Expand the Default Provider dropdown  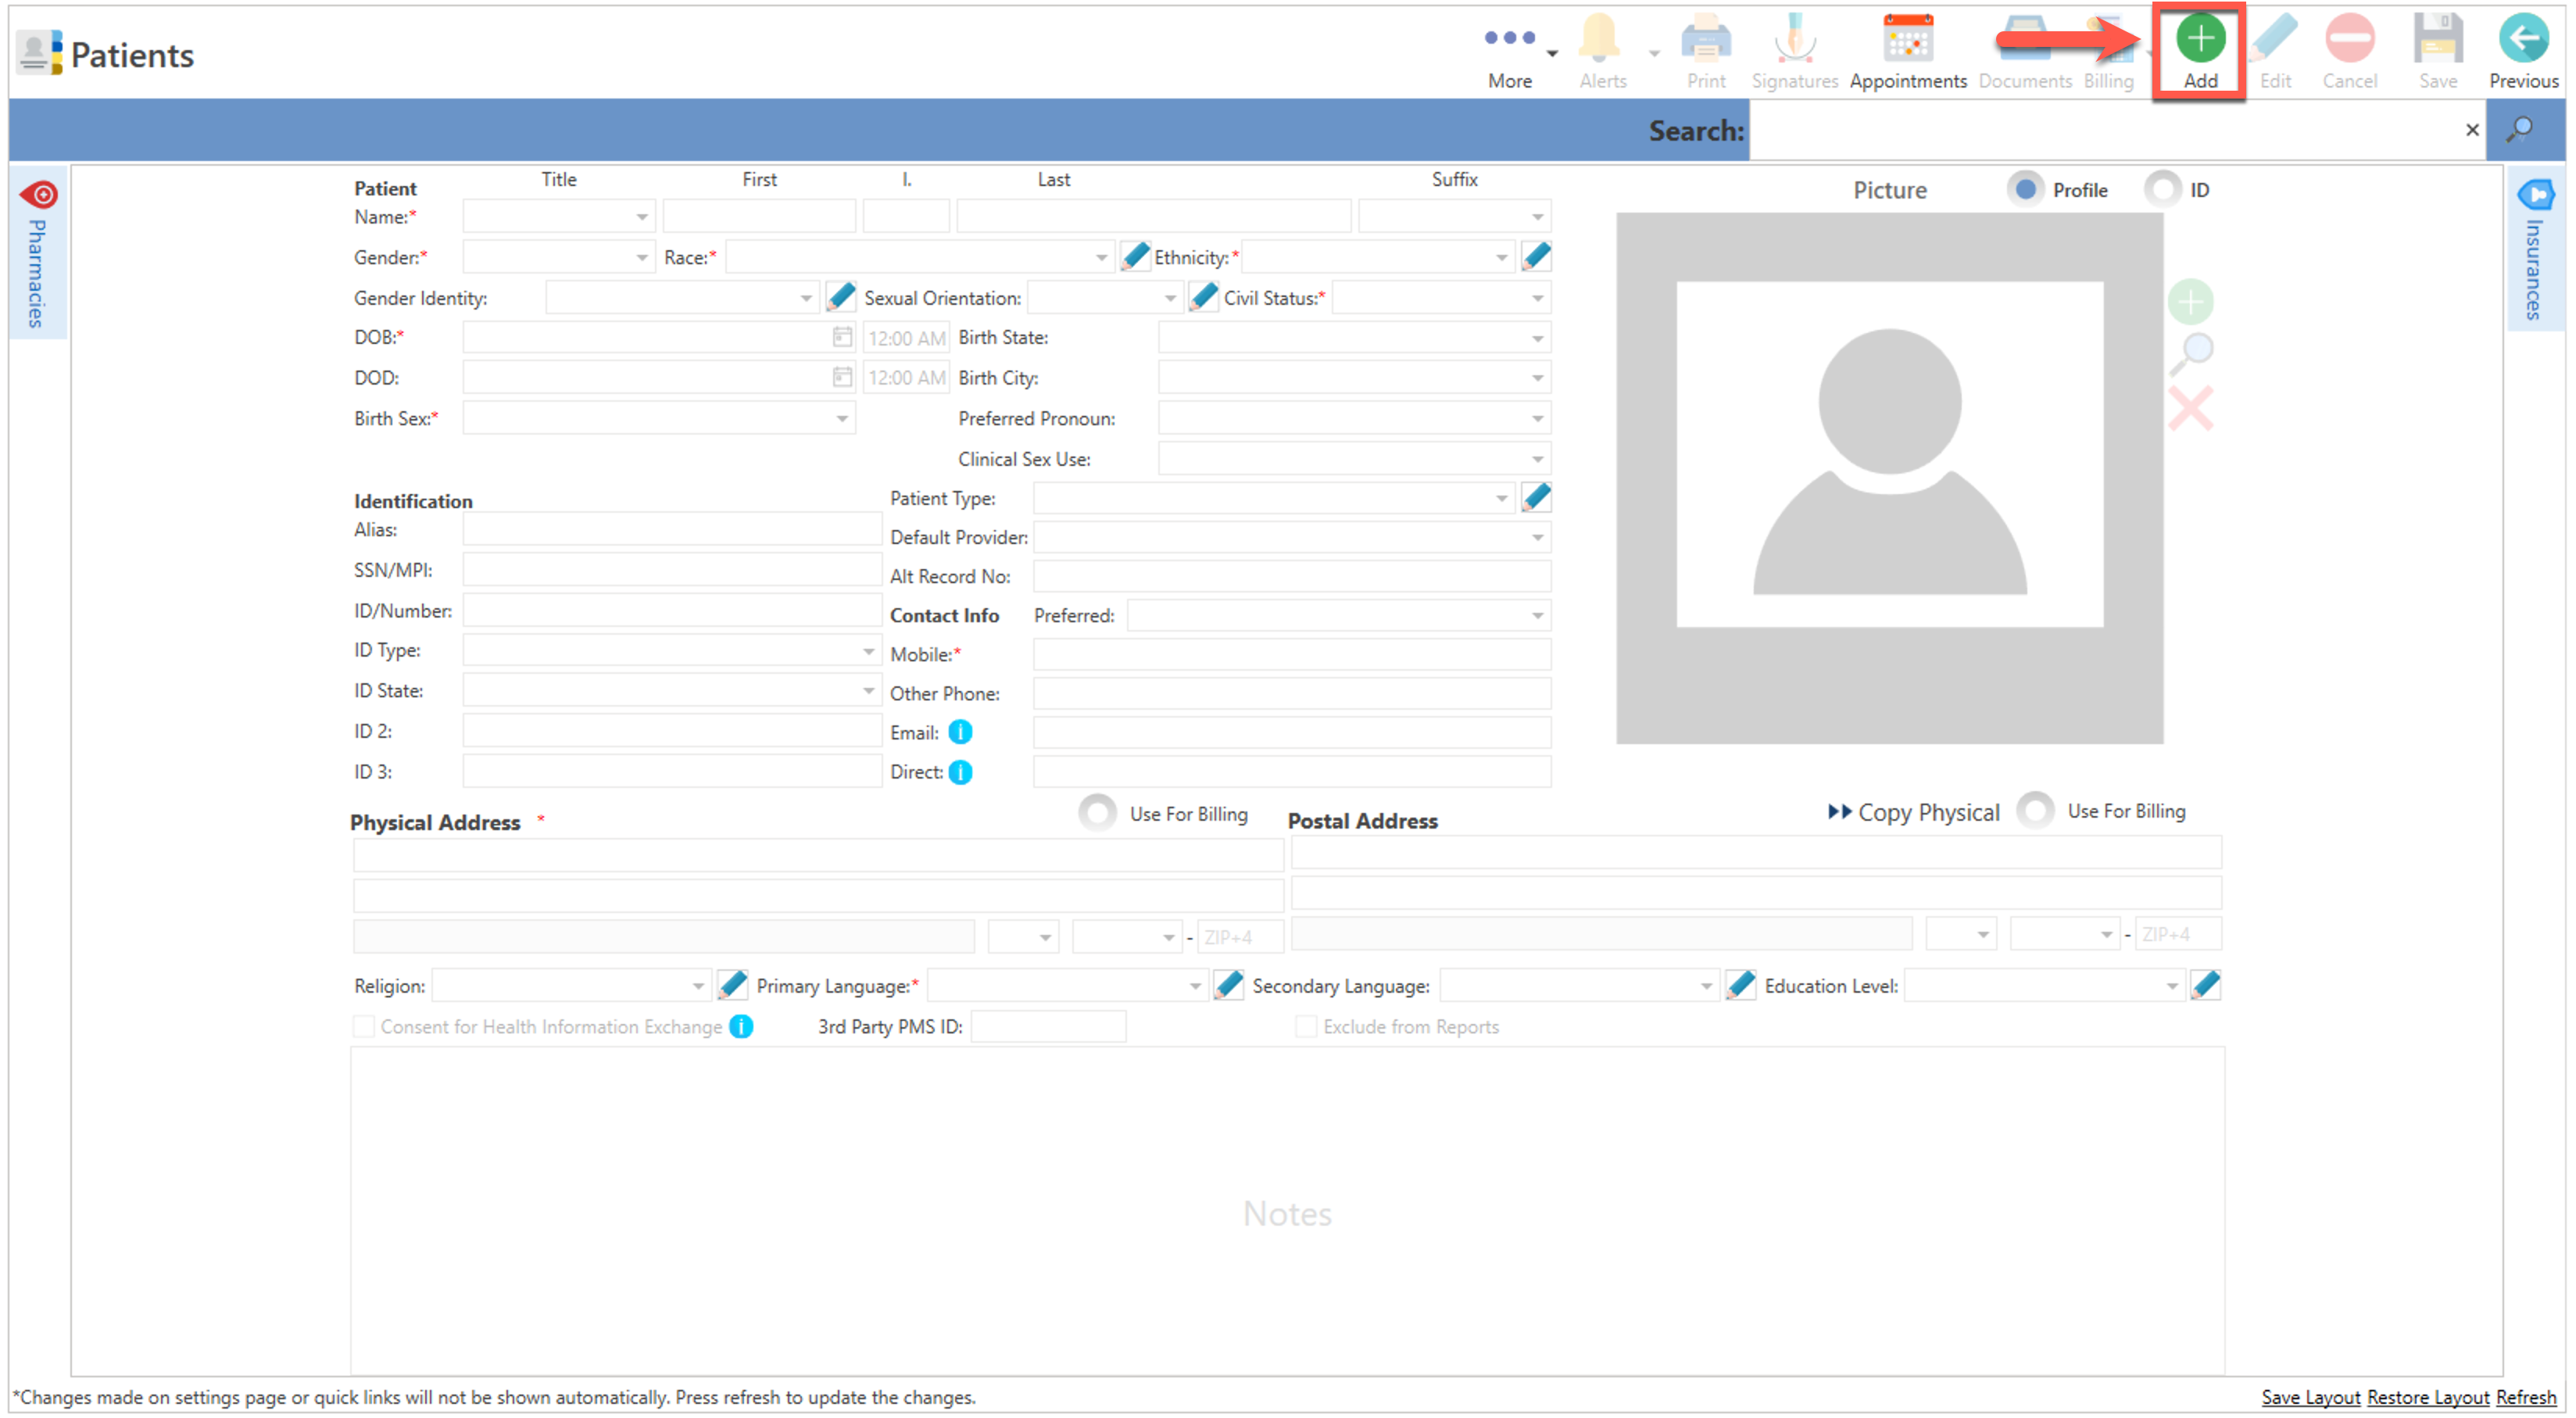coord(1537,538)
